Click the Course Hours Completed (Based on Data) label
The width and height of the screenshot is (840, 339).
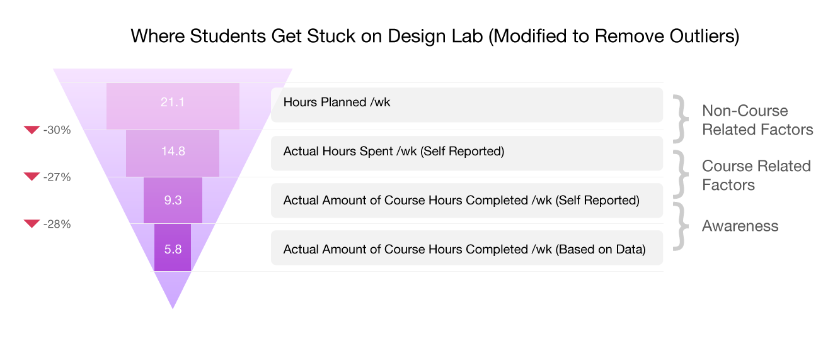[x=466, y=248]
